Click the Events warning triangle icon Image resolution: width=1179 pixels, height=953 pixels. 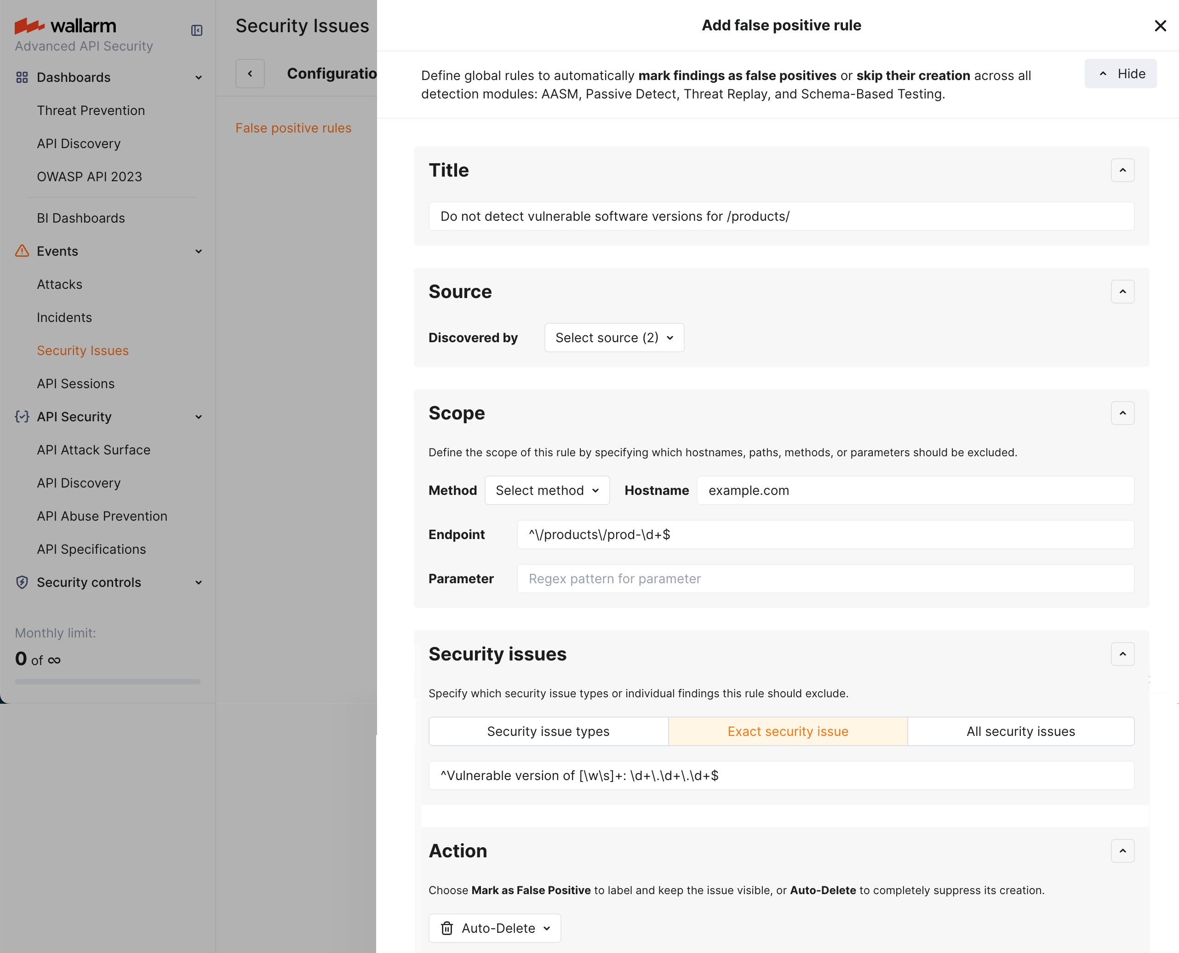point(22,251)
